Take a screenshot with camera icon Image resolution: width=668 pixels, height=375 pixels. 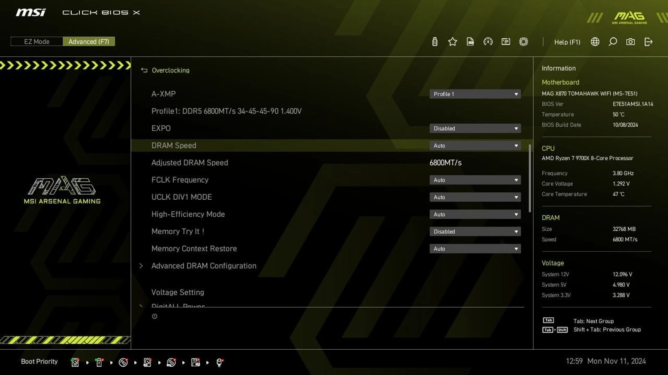(630, 42)
